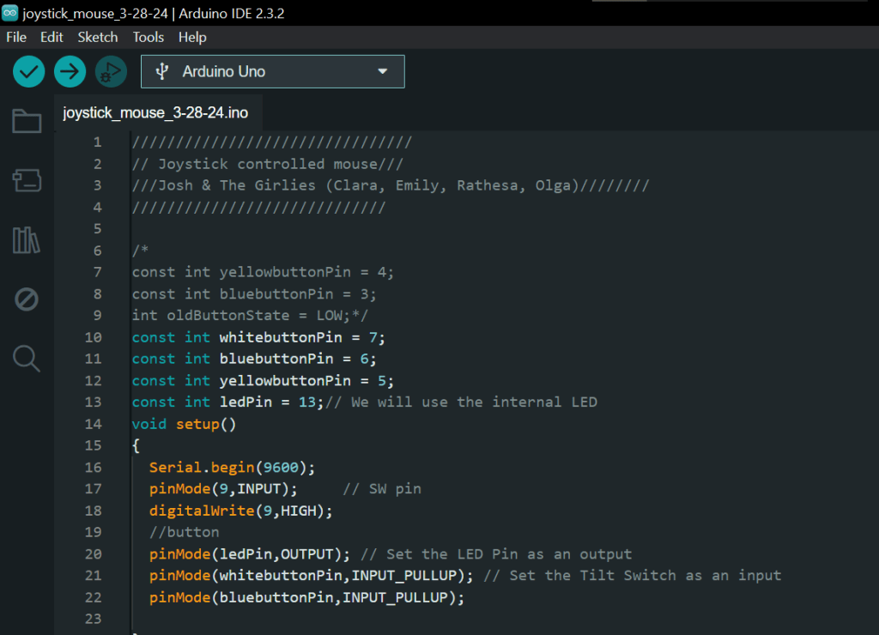Open the Sketchbook folder icon in sidebar
This screenshot has height=635, width=879.
tap(27, 122)
